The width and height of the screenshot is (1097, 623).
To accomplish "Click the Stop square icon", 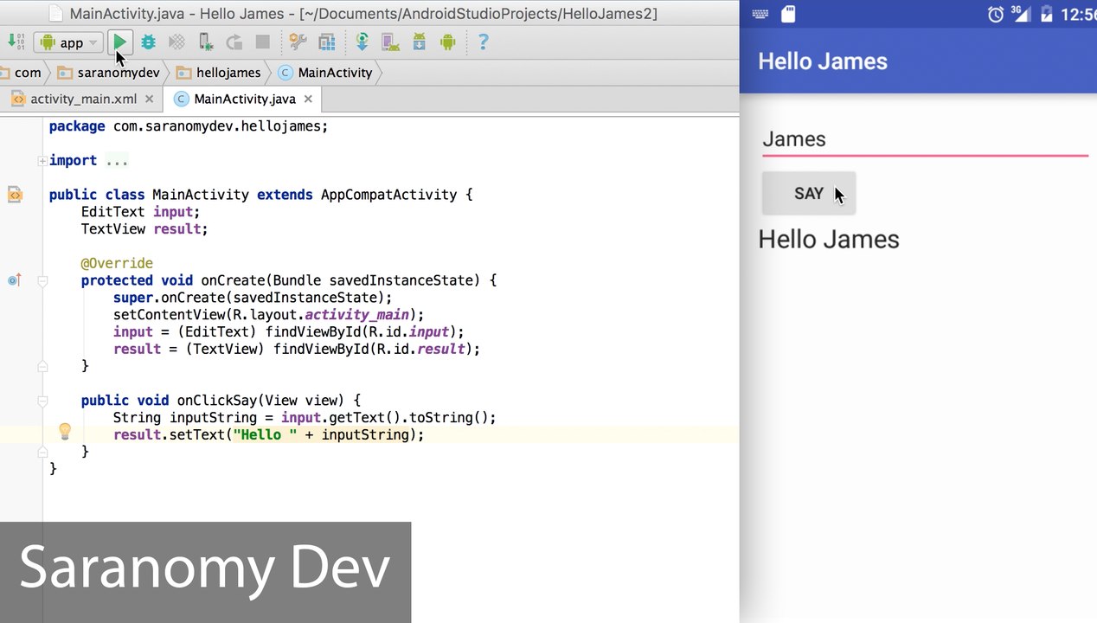I will (263, 42).
